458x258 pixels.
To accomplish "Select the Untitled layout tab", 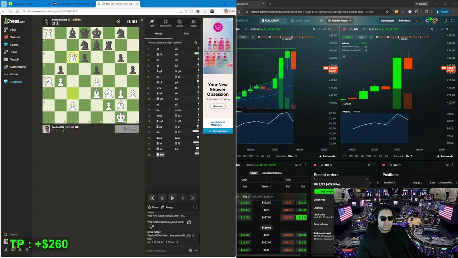I will tap(301, 20).
